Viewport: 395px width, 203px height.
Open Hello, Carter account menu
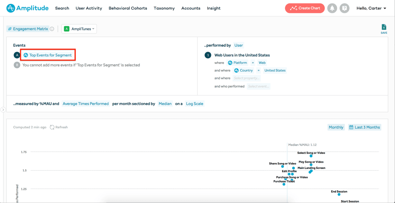click(371, 8)
